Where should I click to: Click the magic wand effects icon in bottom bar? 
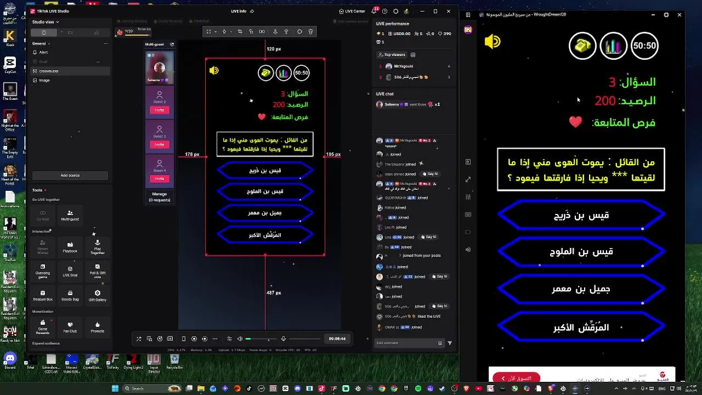click(139, 338)
